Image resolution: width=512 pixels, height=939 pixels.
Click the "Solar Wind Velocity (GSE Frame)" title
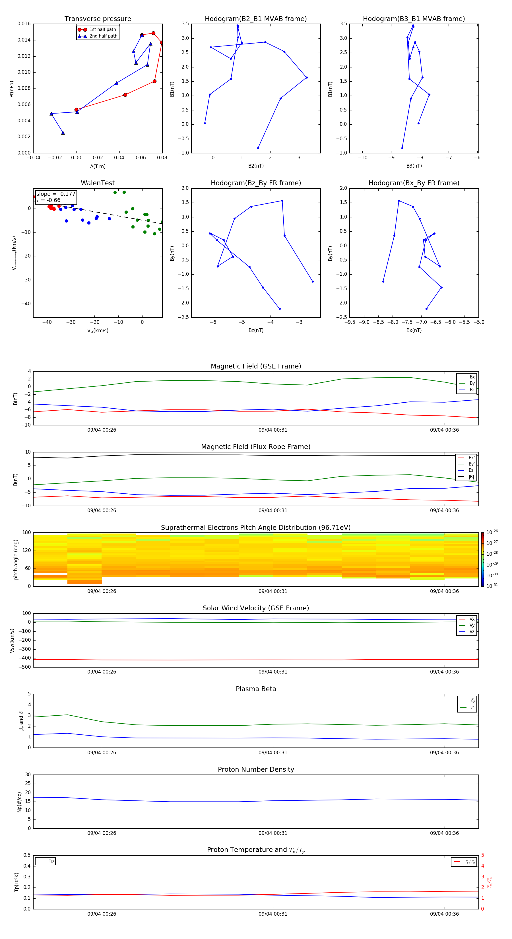256,608
